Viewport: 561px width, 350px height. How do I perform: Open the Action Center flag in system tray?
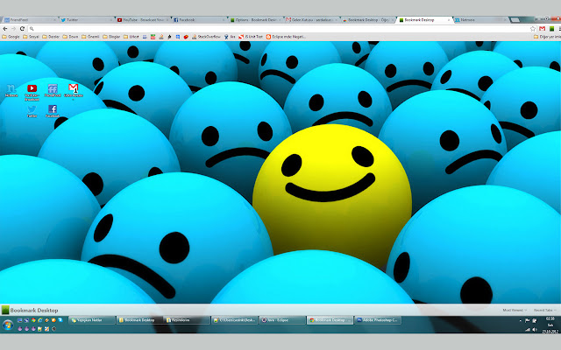528,321
